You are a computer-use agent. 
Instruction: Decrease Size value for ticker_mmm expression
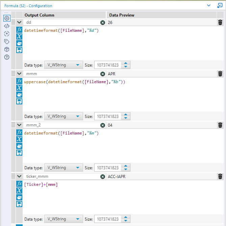tap(126, 221)
